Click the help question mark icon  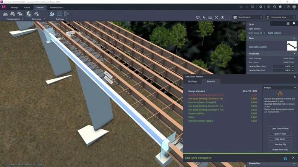[x=288, y=7]
